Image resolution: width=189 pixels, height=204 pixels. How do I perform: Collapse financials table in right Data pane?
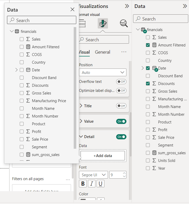[x=138, y=30]
